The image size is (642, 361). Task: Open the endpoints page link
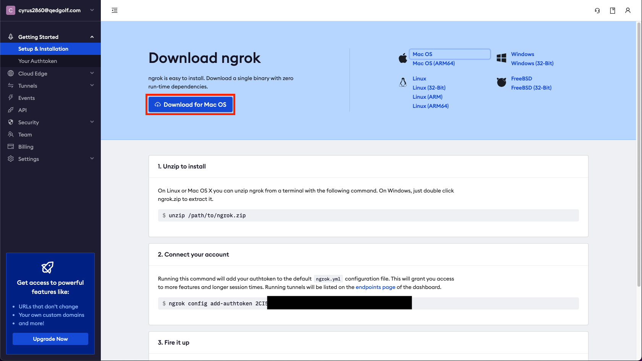375,287
